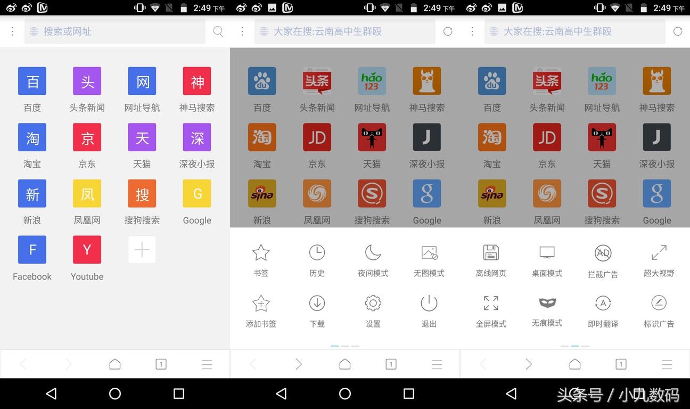Tap the Android home circle on the middle screen
690x409 pixels.
[345, 394]
